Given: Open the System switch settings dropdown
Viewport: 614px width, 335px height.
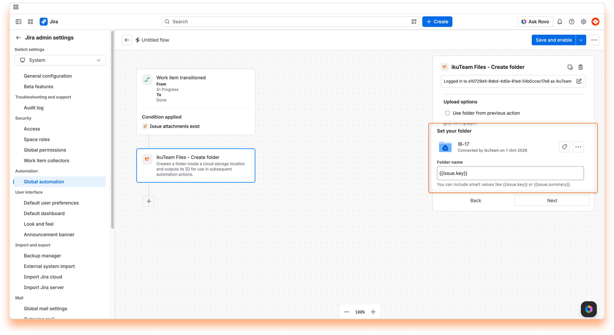Looking at the screenshot, I should pyautogui.click(x=60, y=60).
